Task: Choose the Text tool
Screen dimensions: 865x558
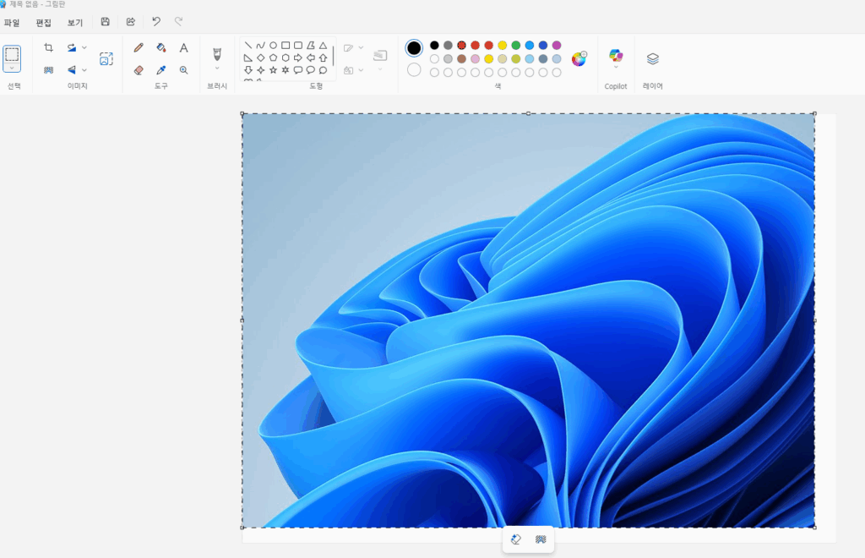Action: (183, 48)
